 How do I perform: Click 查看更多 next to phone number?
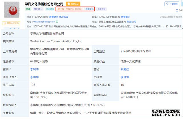54,17
